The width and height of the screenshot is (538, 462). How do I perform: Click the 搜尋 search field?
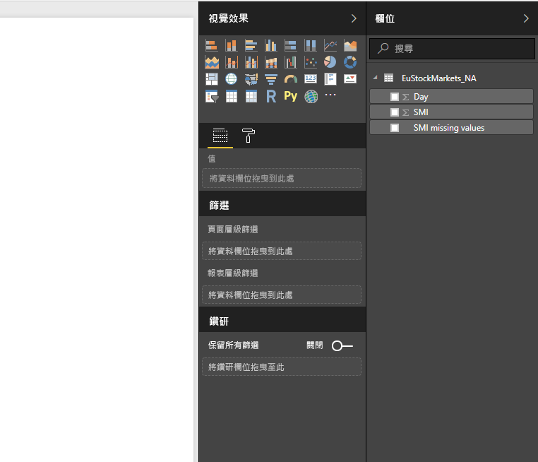pos(452,49)
